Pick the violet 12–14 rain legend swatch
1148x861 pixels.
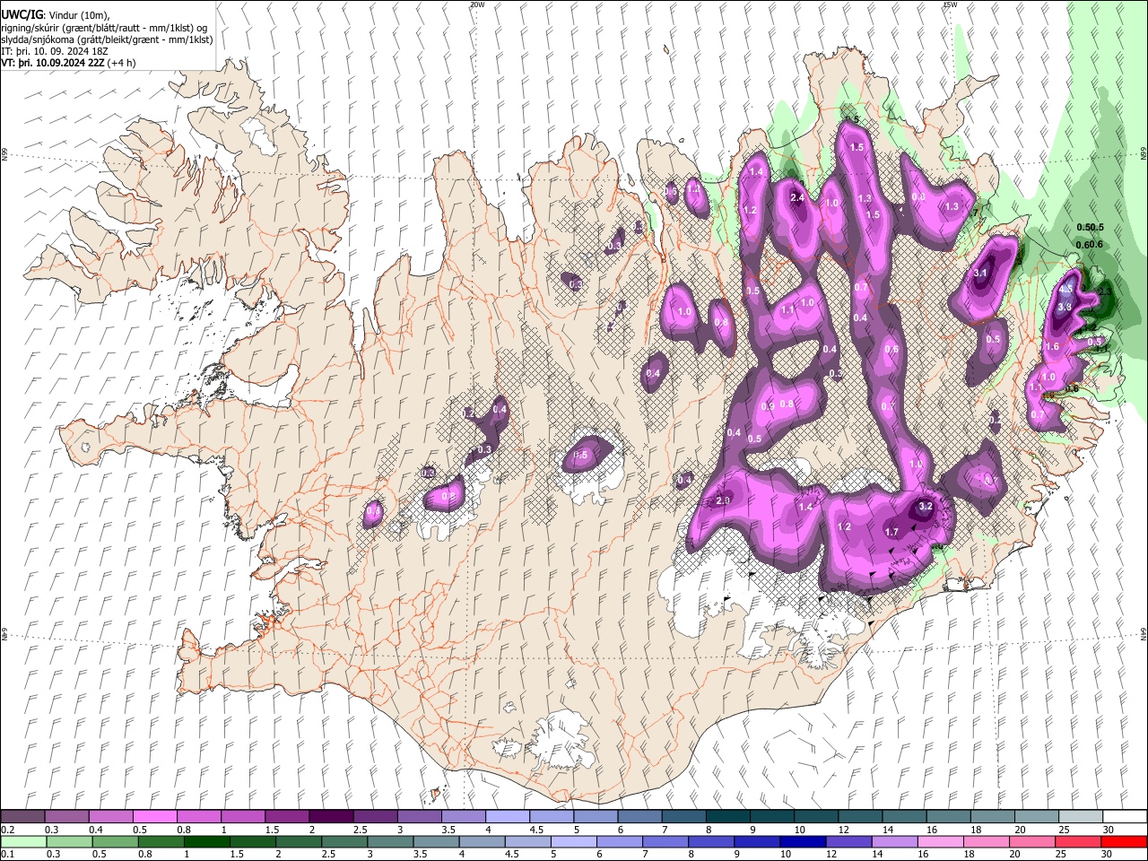[x=848, y=842]
